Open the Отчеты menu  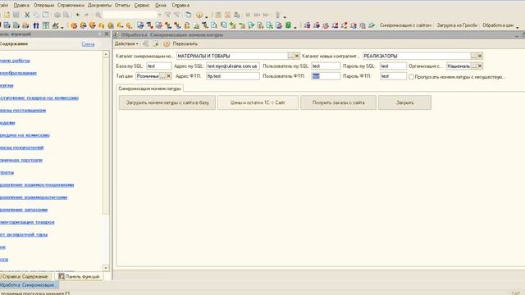[x=122, y=6]
